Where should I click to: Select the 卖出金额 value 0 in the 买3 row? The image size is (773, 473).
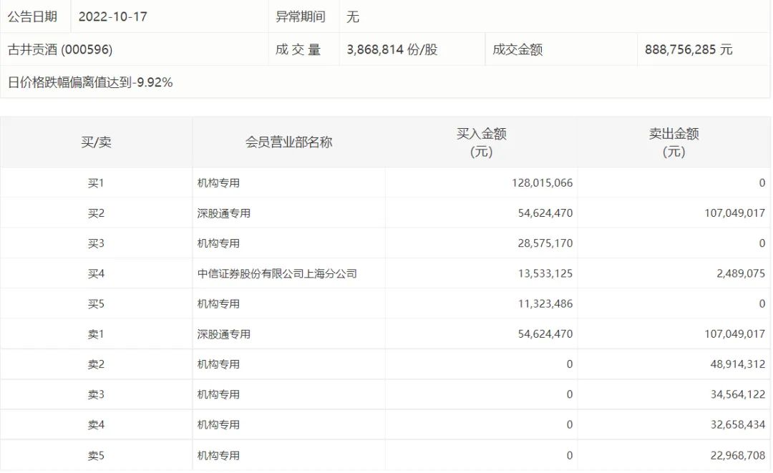pyautogui.click(x=762, y=243)
